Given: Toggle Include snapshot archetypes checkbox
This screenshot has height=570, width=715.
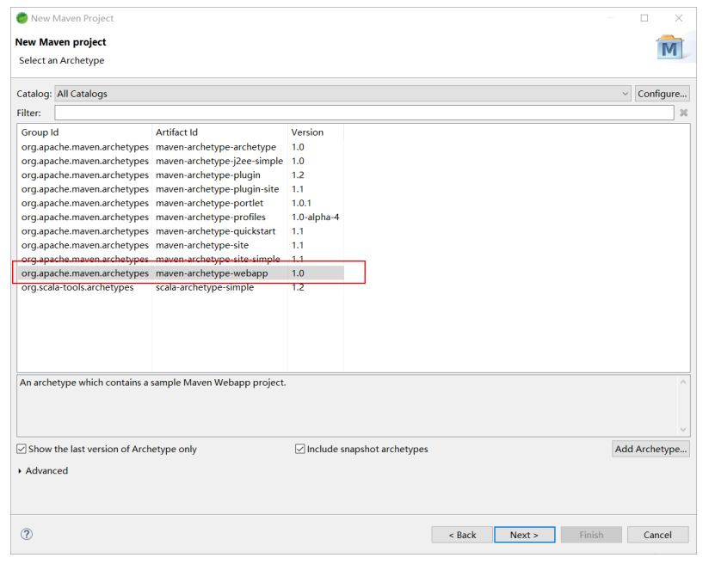Looking at the screenshot, I should 299,449.
